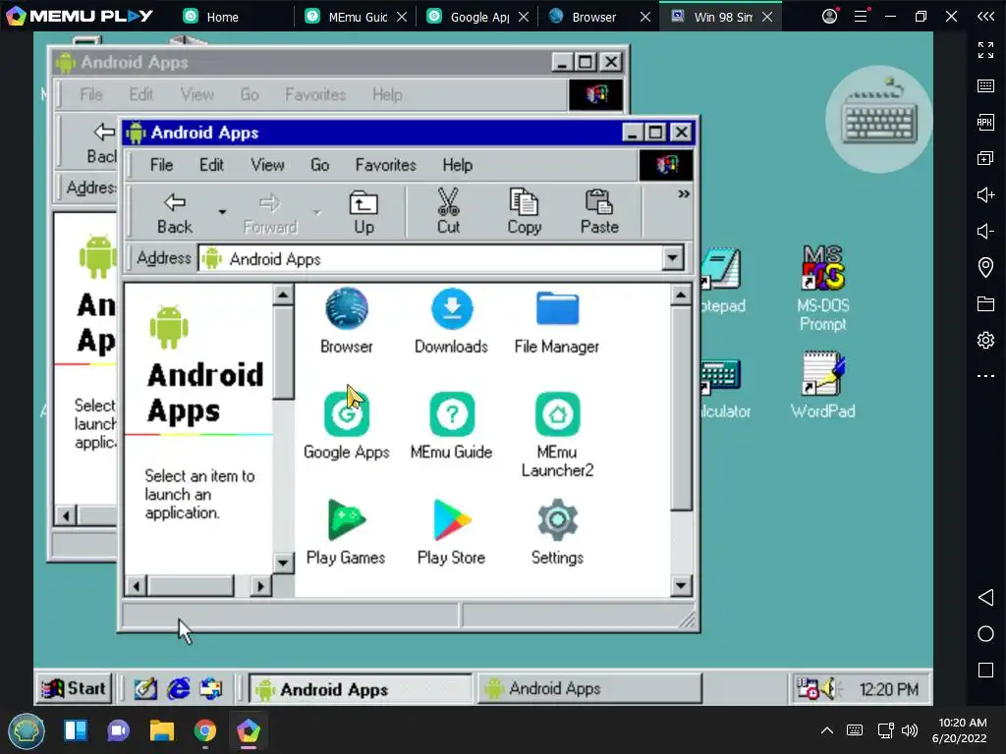Click Android back triangle button
This screenshot has height=754, width=1006.
[x=985, y=598]
